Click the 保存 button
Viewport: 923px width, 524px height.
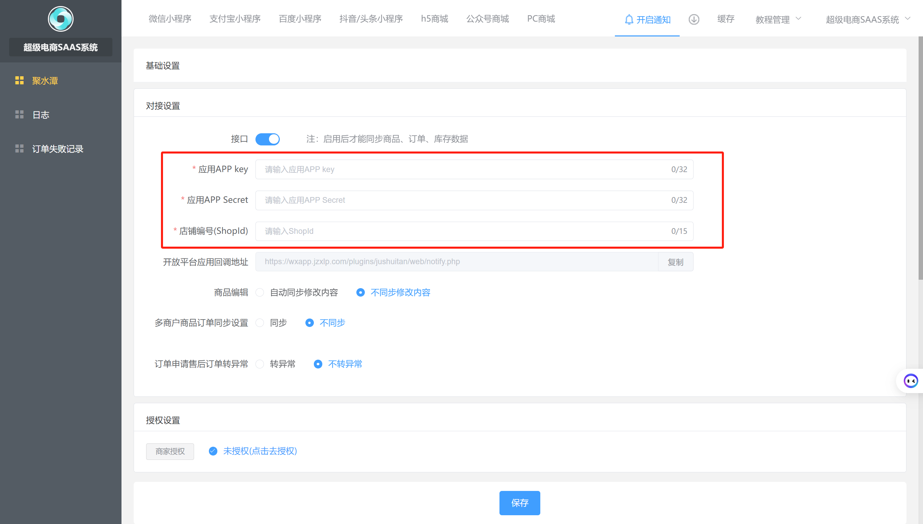point(519,503)
